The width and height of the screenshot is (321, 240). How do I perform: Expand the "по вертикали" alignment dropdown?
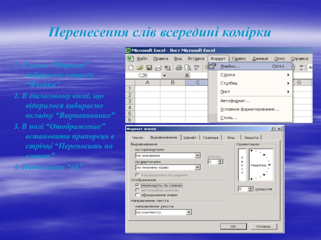[197, 168]
